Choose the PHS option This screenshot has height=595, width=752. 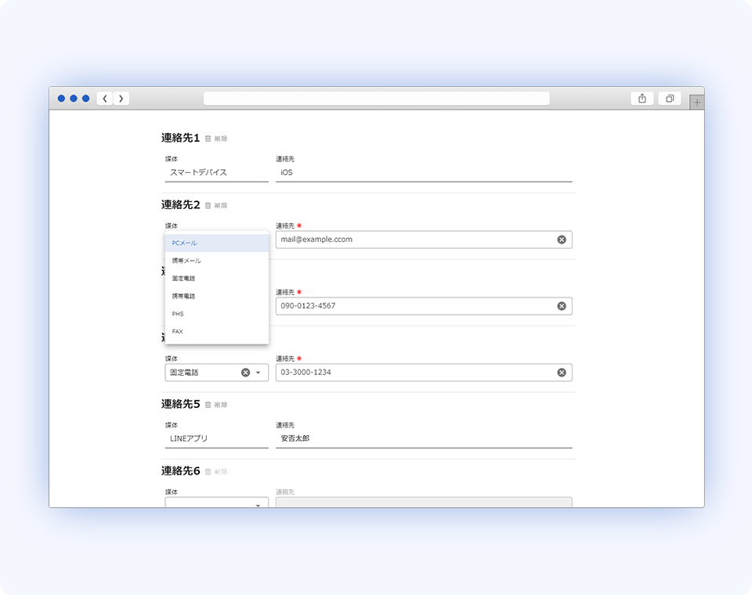pos(178,314)
